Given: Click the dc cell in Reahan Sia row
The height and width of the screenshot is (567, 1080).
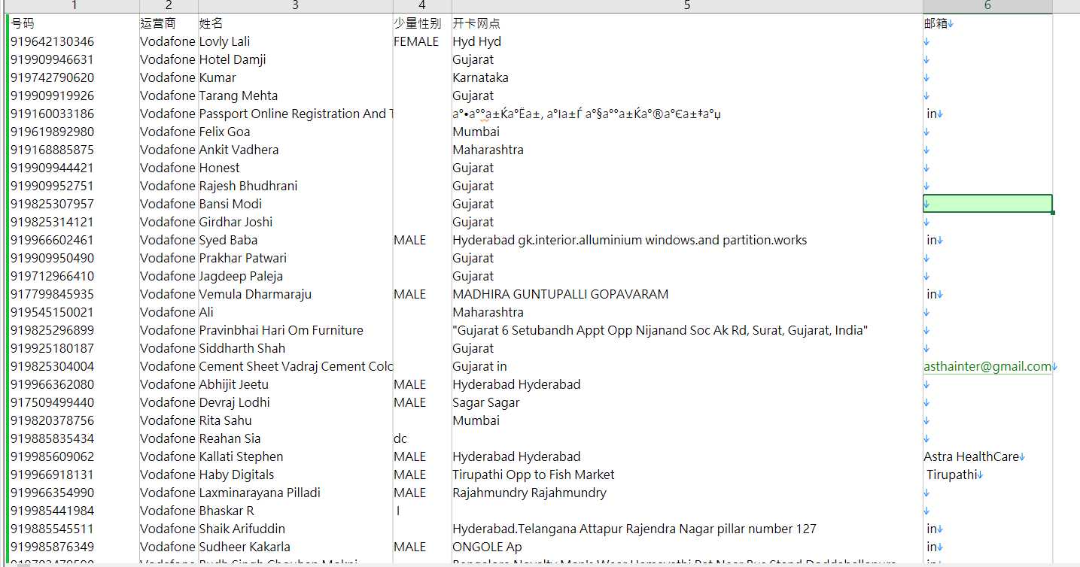Looking at the screenshot, I should click(x=422, y=438).
